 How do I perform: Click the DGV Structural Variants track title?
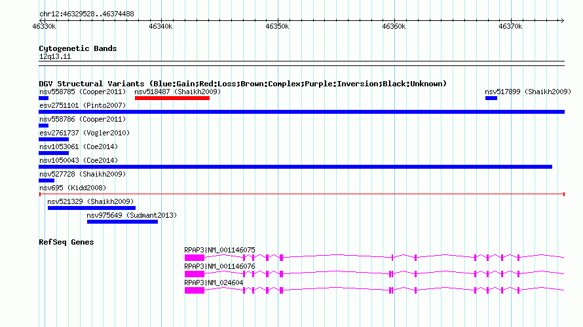[242, 84]
